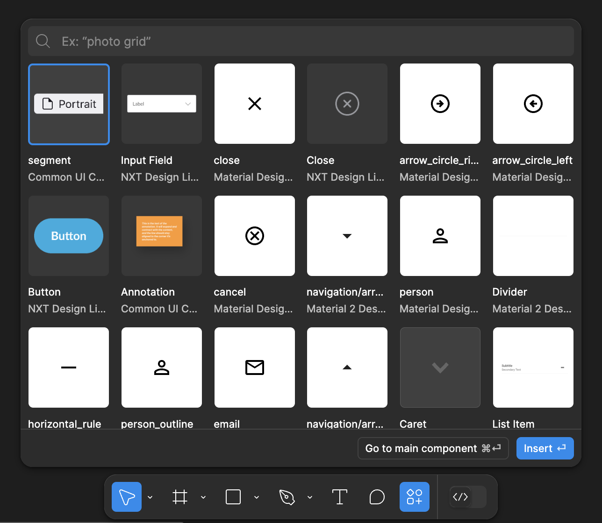Expand the Pen tool options chevron
The image size is (602, 523).
tap(310, 497)
